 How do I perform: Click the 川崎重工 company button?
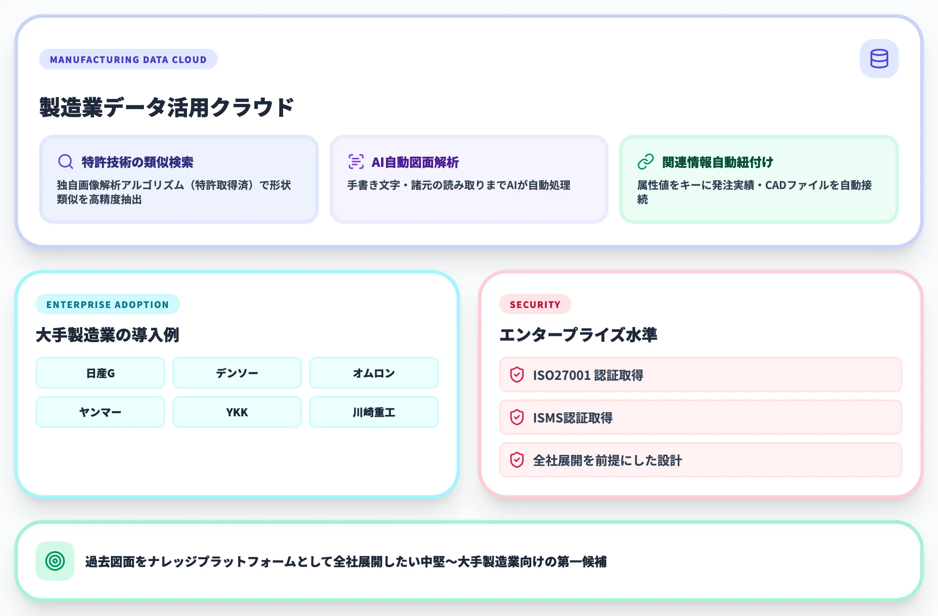pyautogui.click(x=374, y=412)
